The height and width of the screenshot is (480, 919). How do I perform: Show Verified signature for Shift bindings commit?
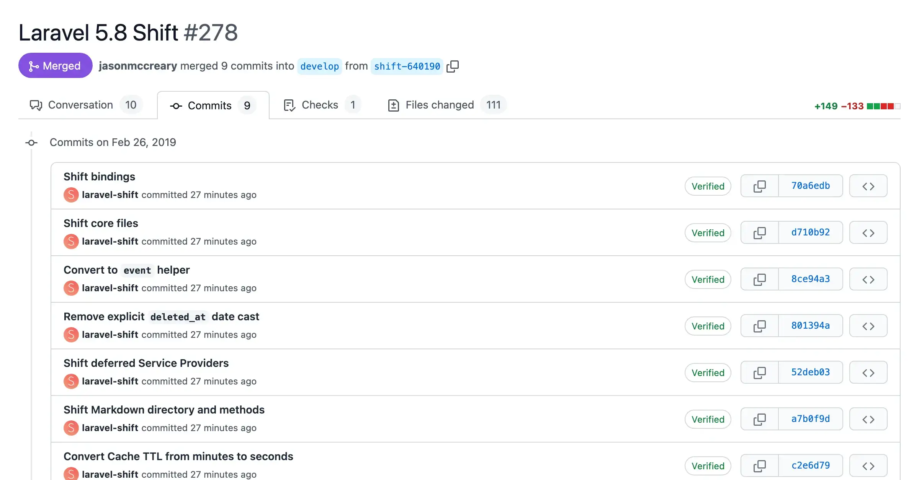pos(708,186)
